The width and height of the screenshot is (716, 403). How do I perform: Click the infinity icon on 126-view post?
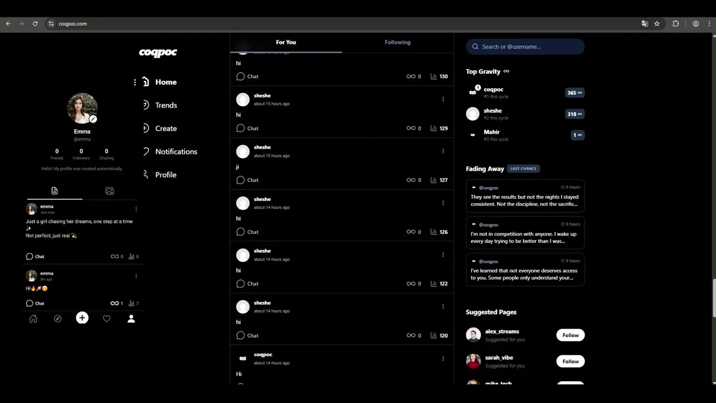click(411, 232)
